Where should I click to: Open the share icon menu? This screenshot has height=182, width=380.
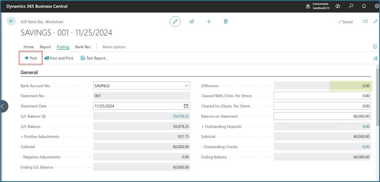pos(192,22)
